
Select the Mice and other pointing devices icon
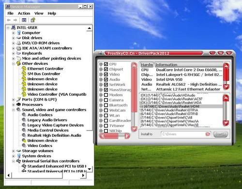[x=19, y=58]
